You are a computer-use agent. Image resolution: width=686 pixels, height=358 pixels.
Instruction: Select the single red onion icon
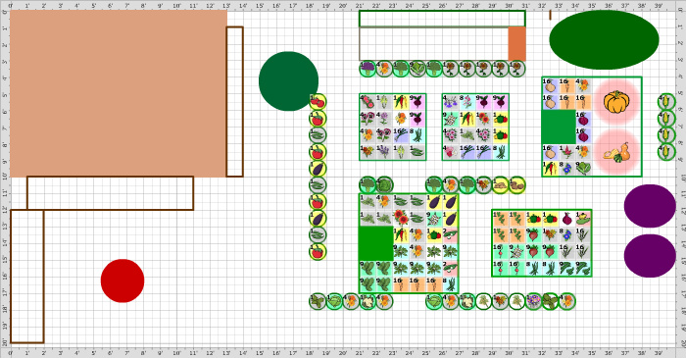566,218
